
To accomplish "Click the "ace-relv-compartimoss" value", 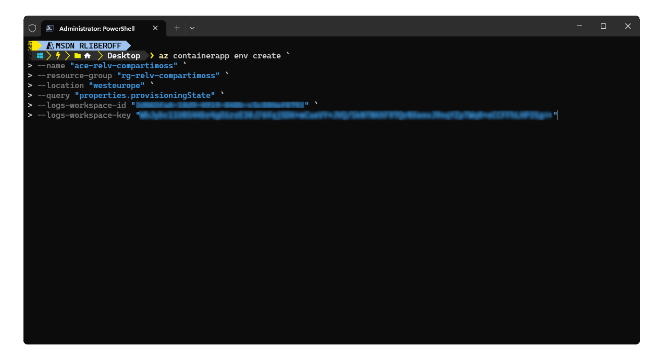I will [x=124, y=66].
